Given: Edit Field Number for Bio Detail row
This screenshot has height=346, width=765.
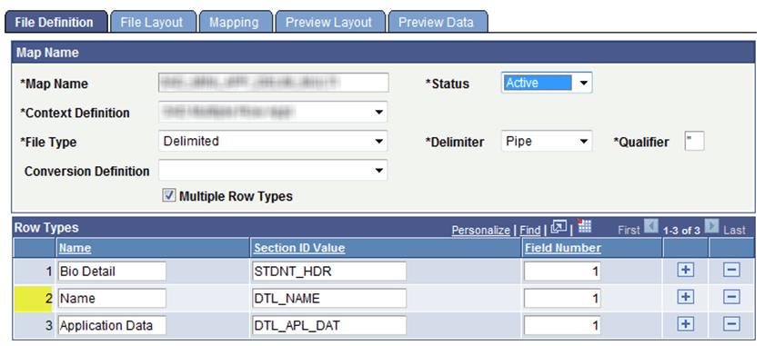Looking at the screenshot, I should tap(562, 271).
